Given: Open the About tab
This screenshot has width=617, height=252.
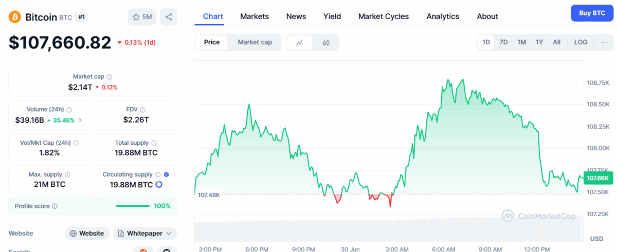Looking at the screenshot, I should [x=487, y=16].
